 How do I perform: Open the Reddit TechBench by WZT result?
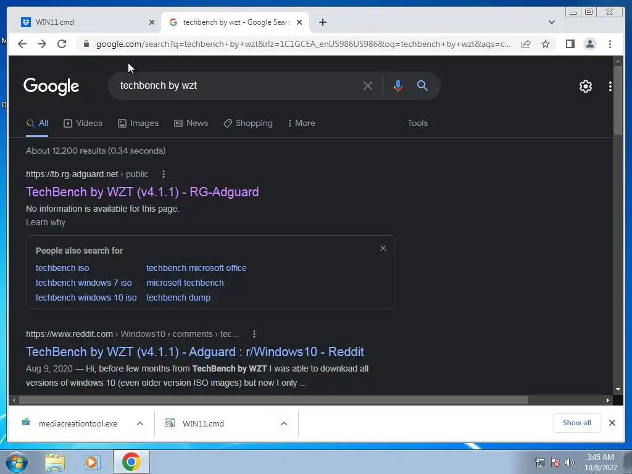click(194, 352)
